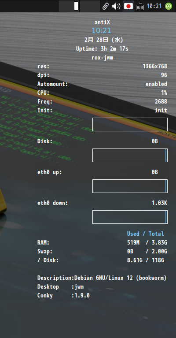Click the Init: label
Viewport: 176px width, 338px height.
[x=45, y=110]
